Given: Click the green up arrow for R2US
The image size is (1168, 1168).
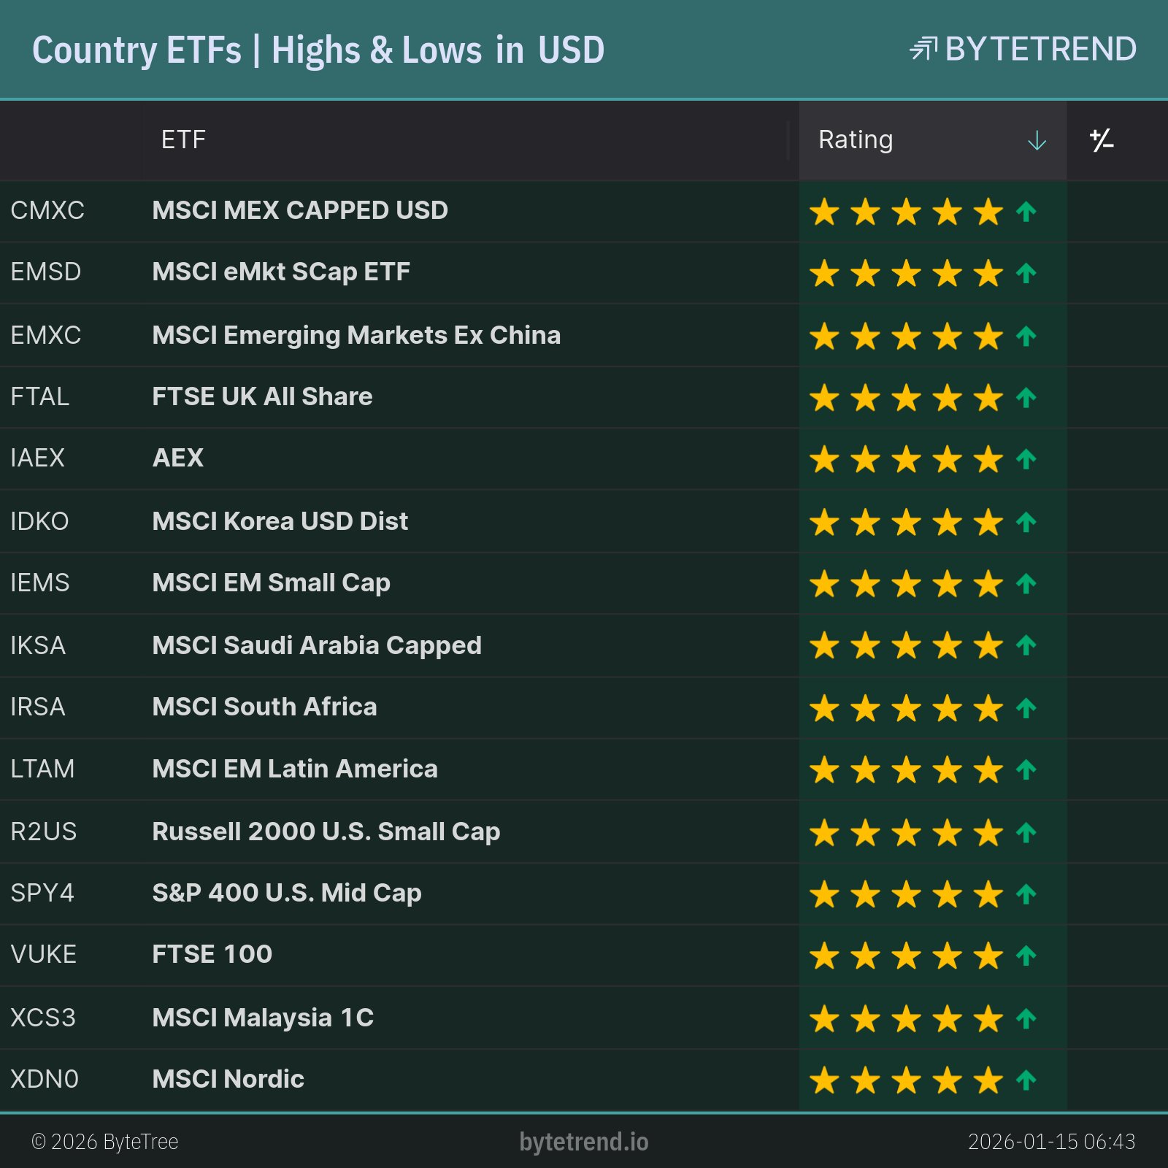Looking at the screenshot, I should coord(1026,832).
